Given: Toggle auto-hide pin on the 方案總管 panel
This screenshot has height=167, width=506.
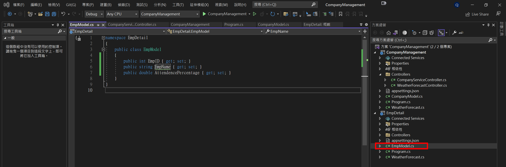Looking at the screenshot, I should tap(488, 25).
